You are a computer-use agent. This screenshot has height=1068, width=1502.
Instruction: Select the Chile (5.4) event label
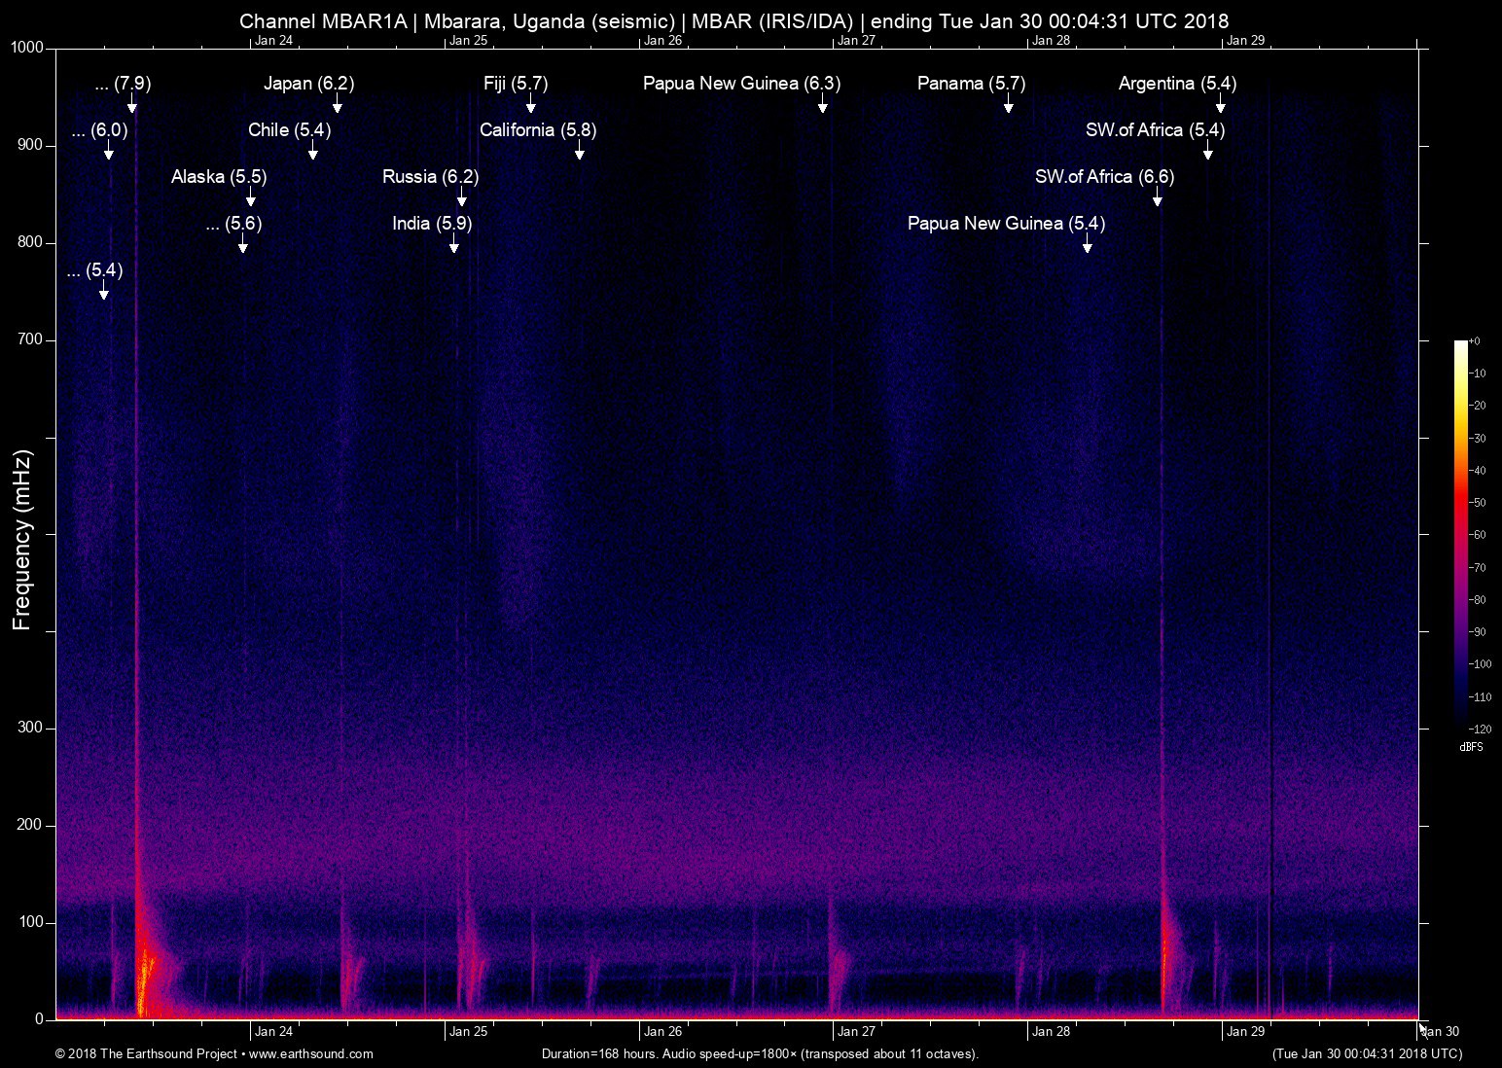[x=290, y=129]
